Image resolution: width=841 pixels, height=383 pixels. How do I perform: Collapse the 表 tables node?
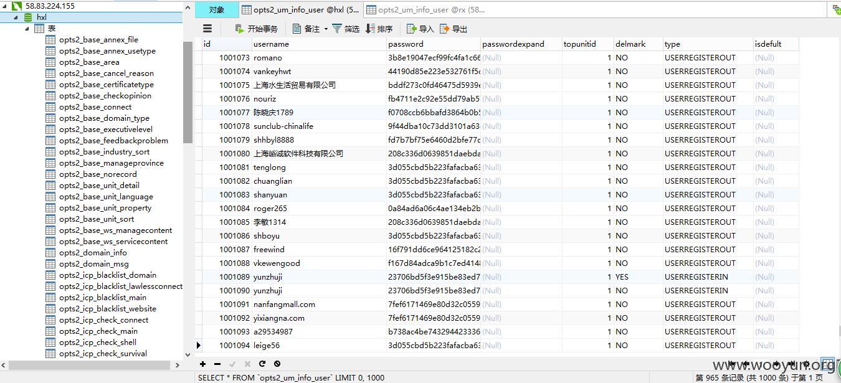[27, 29]
